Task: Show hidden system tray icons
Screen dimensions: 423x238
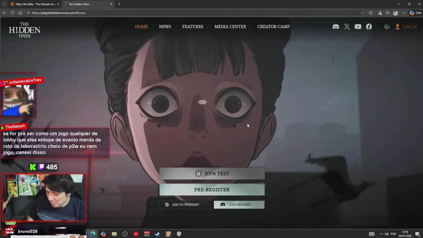Action: 381,234
